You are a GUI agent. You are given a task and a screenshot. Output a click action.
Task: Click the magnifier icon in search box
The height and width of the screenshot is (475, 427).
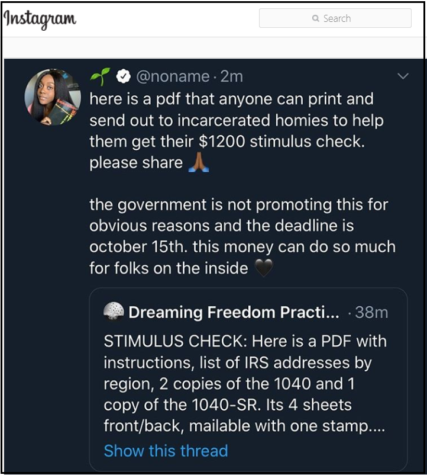(315, 18)
